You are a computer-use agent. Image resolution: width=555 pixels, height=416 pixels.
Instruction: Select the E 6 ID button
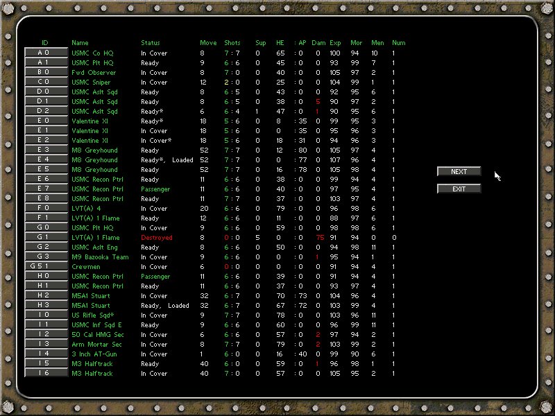pos(46,180)
